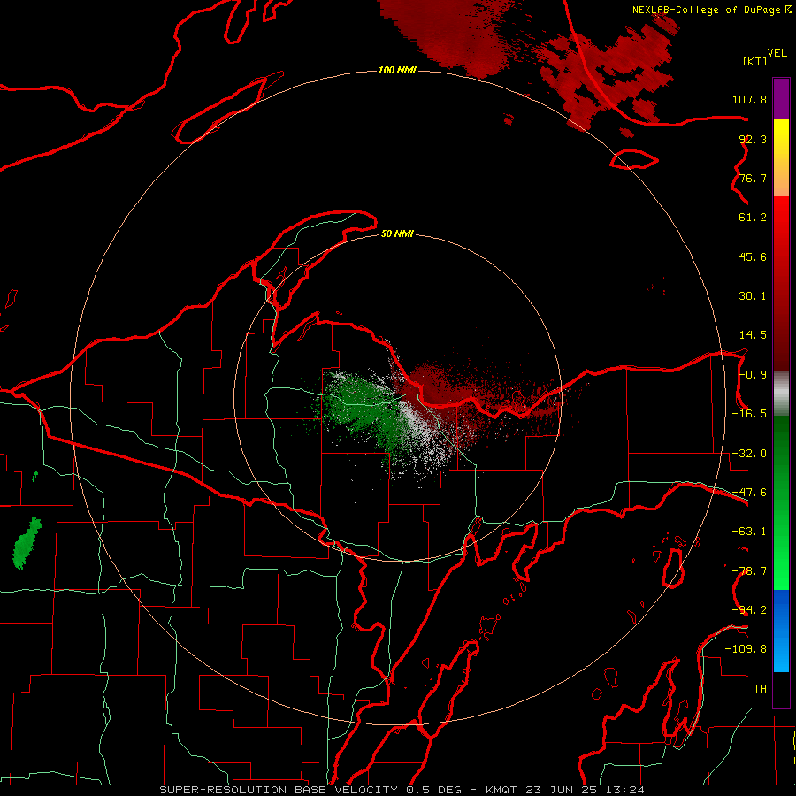Viewport: 796px width, 796px height.
Task: Click the small green echo patch at far left
Action: pyautogui.click(x=27, y=543)
